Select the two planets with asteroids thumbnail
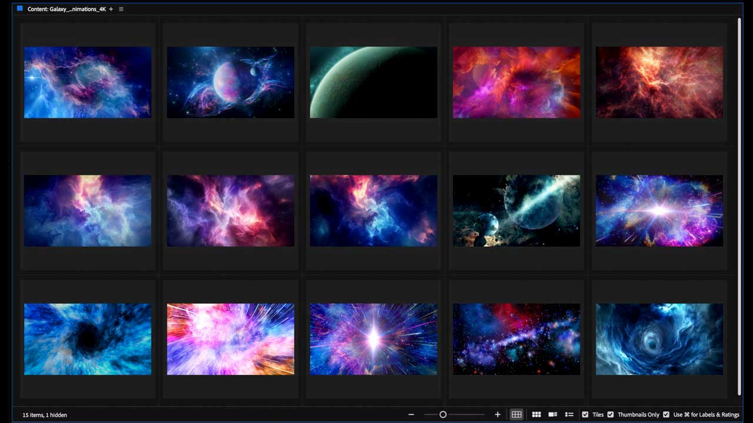Viewport: 753px width, 423px height. pos(516,210)
